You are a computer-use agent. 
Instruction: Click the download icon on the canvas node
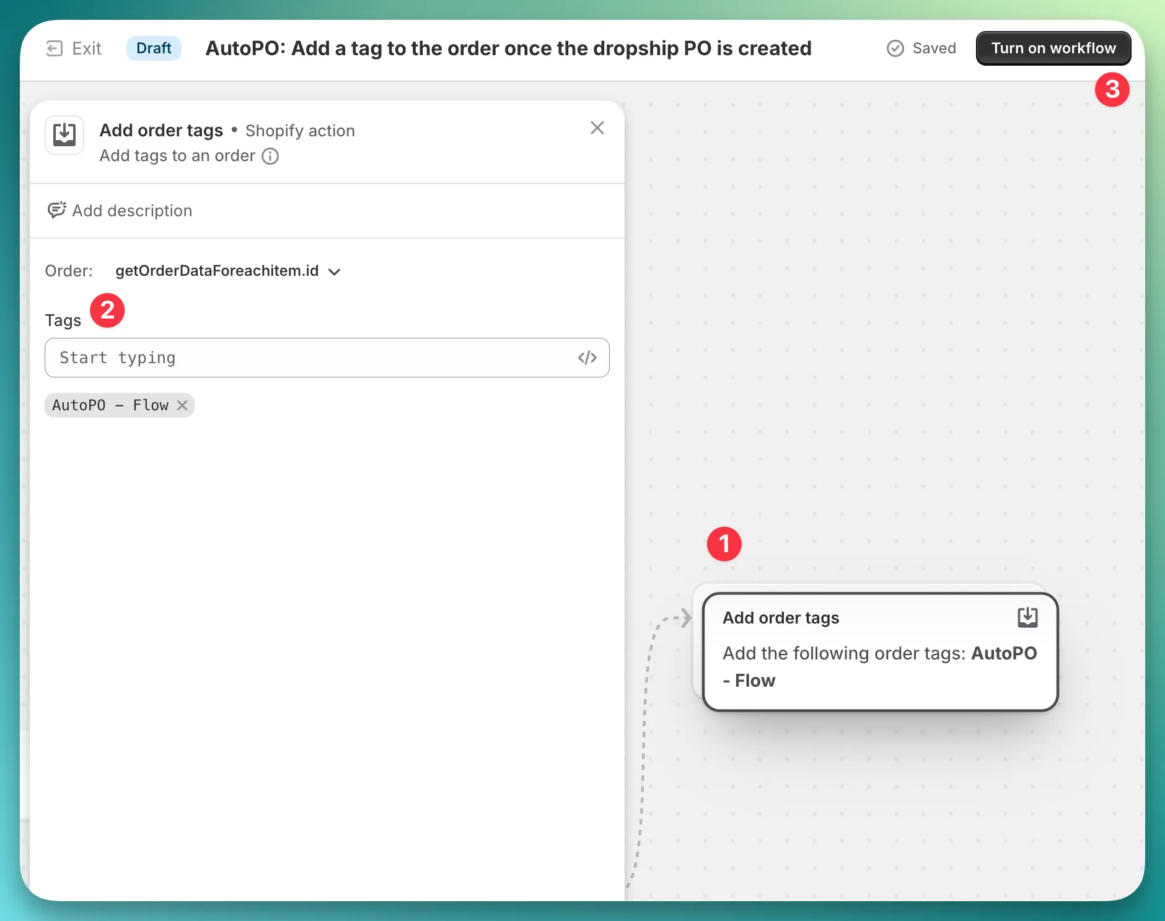(x=1027, y=617)
